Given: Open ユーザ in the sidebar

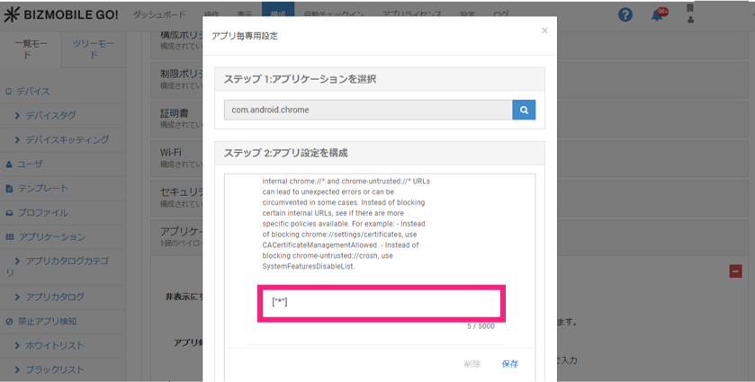Looking at the screenshot, I should click(x=30, y=164).
